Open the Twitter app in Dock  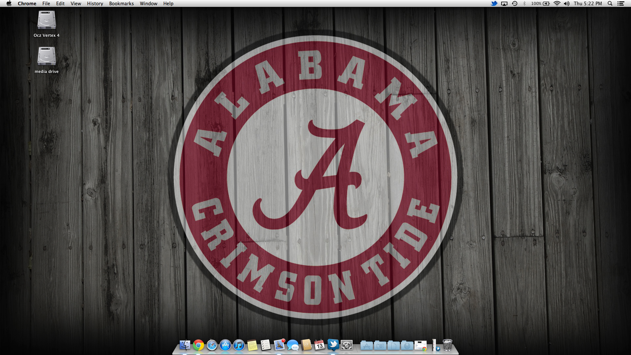coord(333,345)
